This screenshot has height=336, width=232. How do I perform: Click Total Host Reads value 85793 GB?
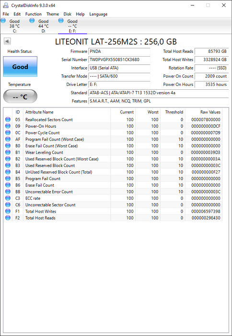click(211, 51)
